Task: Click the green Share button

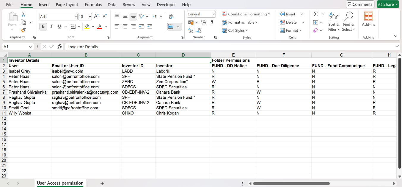Action: tap(388, 4)
